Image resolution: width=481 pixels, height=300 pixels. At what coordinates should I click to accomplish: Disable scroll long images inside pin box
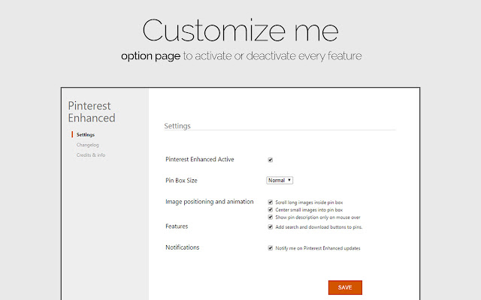click(x=271, y=202)
